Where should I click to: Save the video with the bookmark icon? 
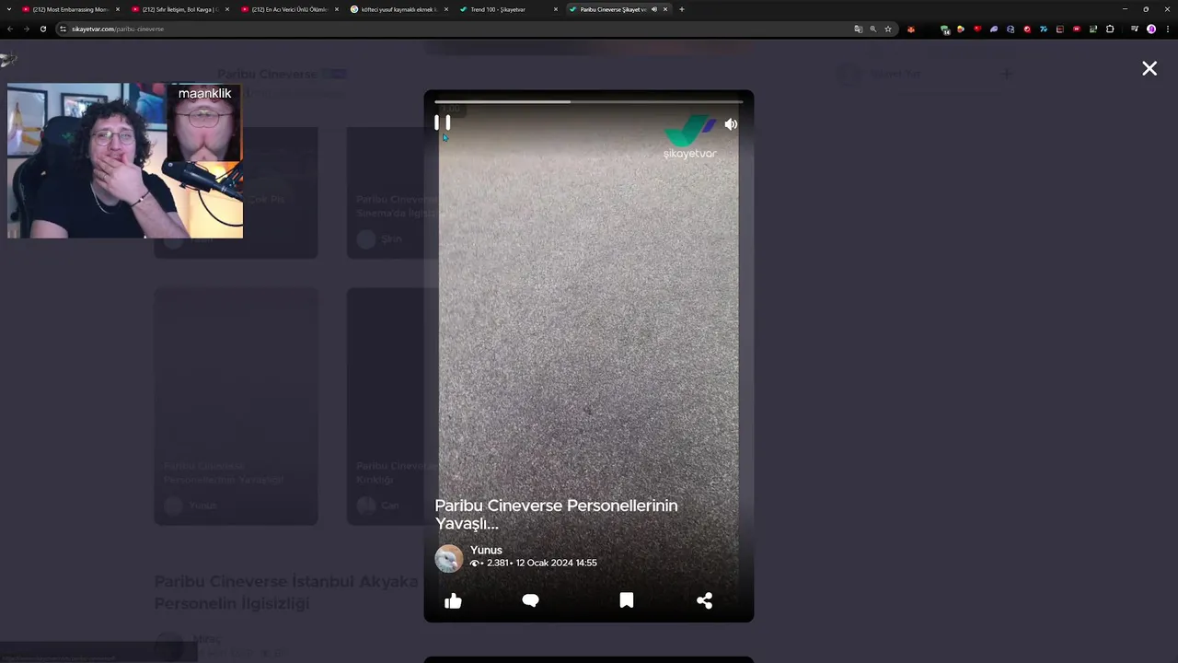click(x=627, y=600)
